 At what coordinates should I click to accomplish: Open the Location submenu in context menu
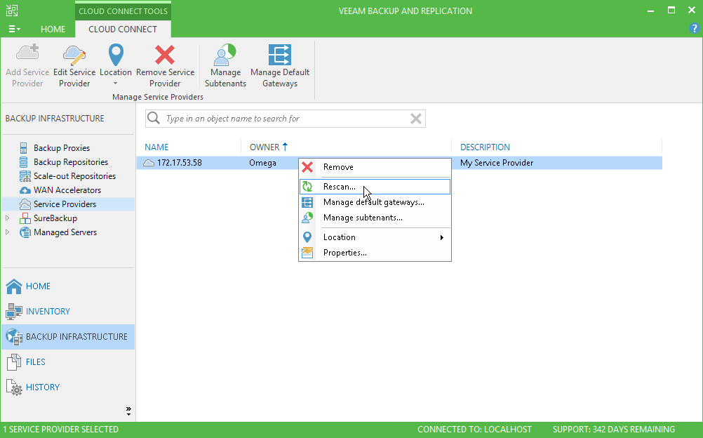375,237
